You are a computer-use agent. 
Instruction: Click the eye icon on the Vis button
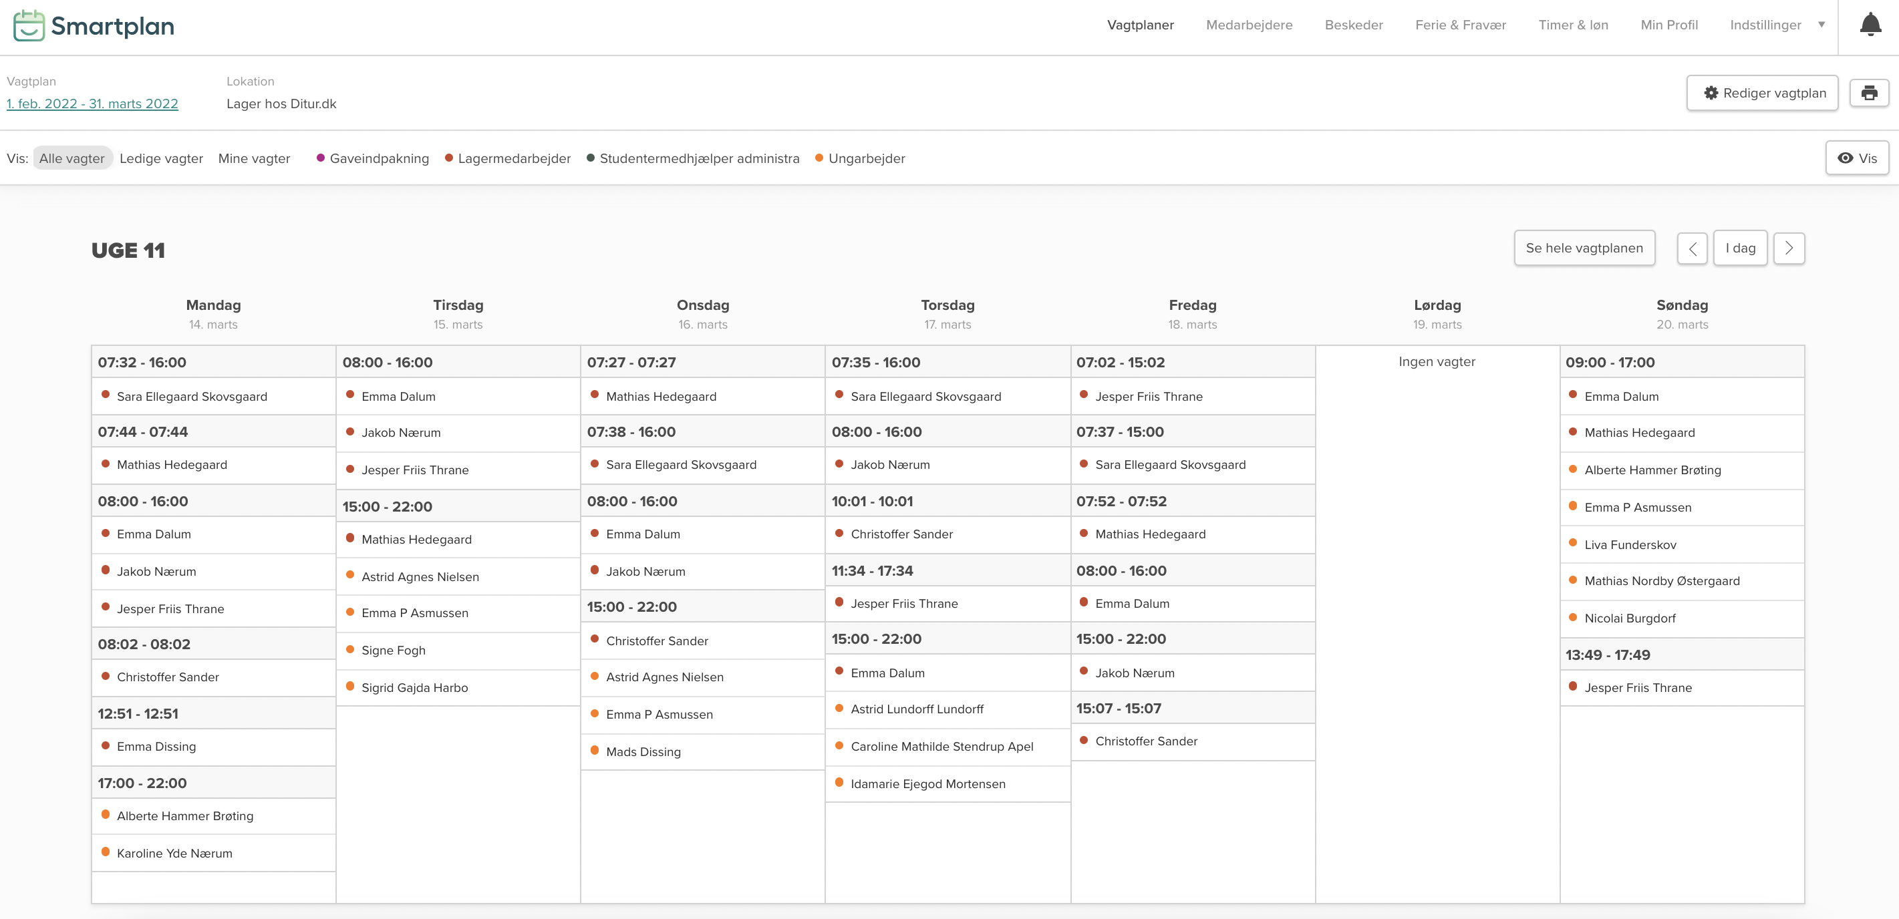tap(1845, 158)
